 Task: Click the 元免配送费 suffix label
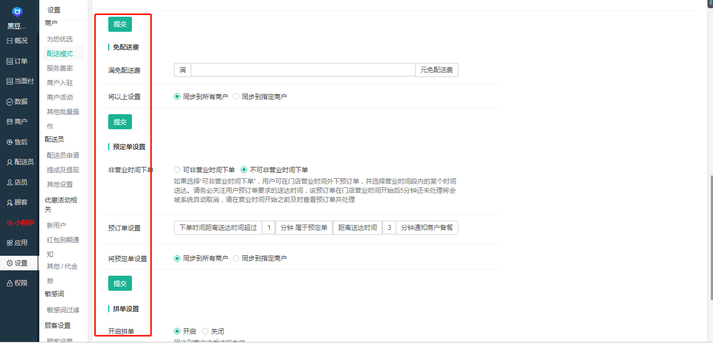[437, 70]
